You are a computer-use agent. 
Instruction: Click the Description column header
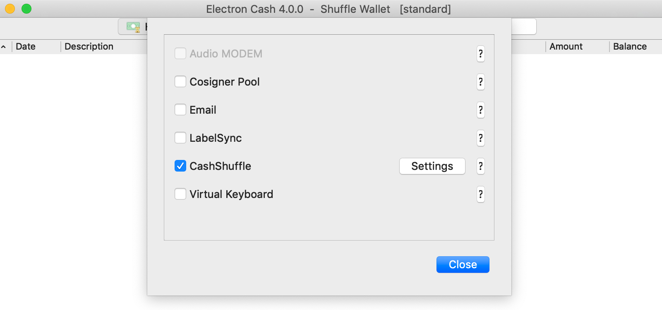pos(89,46)
